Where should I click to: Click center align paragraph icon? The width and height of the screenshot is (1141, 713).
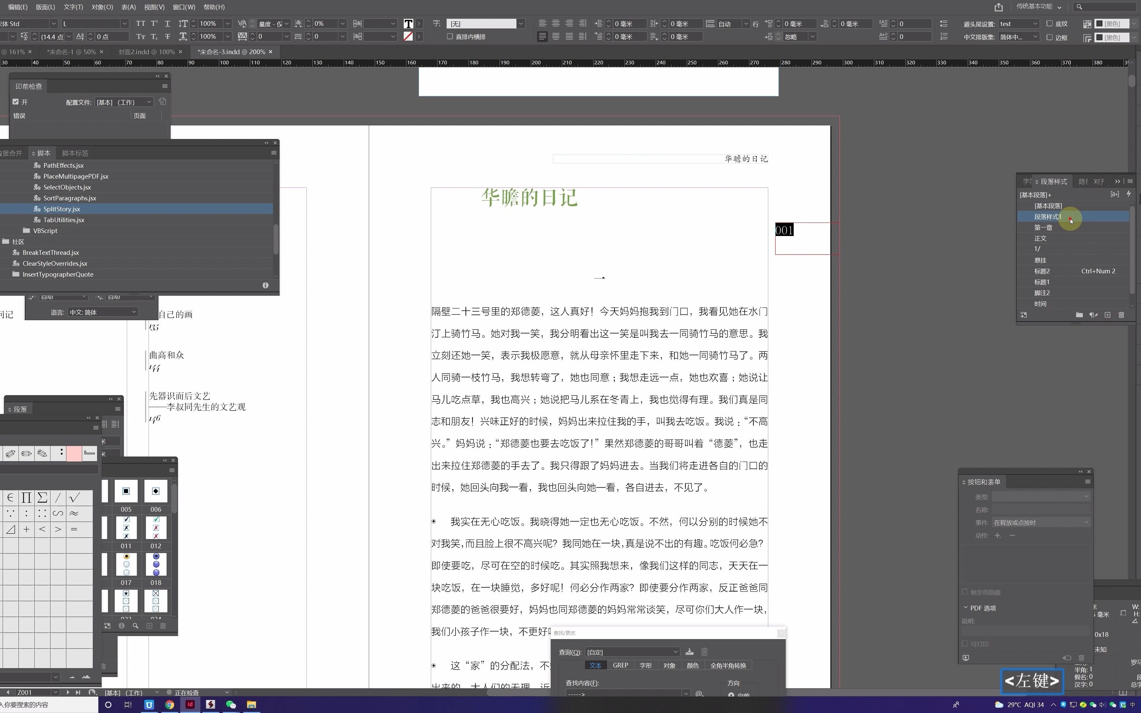(x=556, y=23)
